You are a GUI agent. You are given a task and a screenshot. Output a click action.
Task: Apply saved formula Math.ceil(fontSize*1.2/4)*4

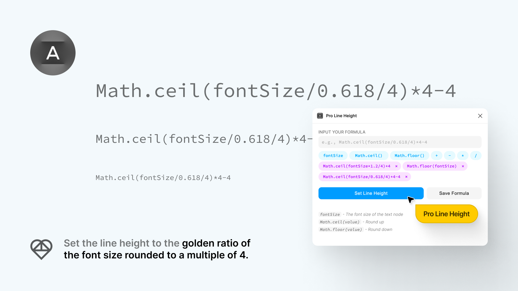point(356,166)
